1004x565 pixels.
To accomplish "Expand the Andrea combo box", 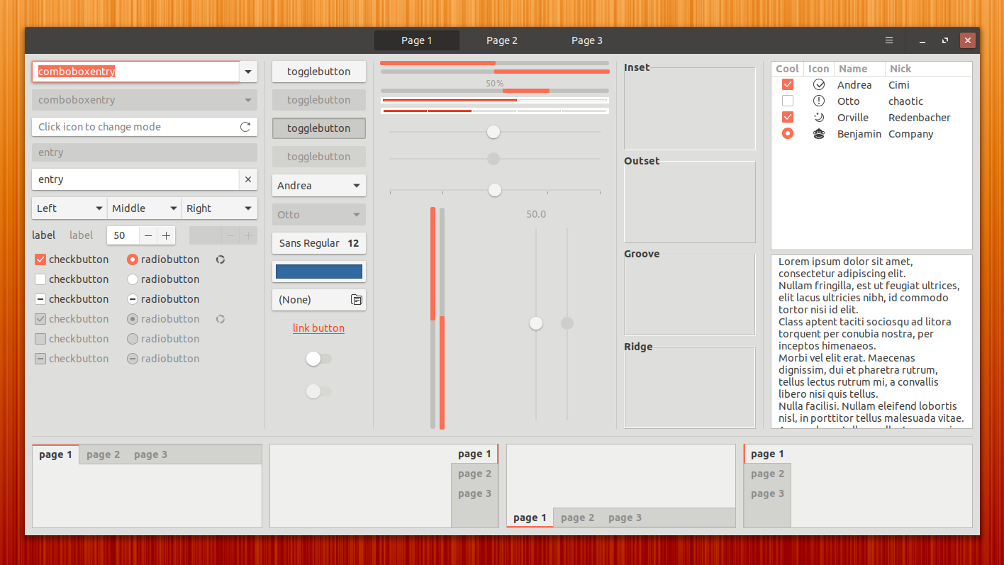I will coord(319,186).
